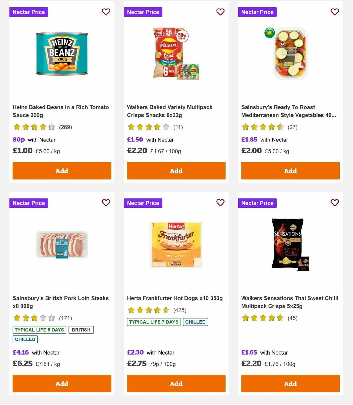
Task: Open reviews via the (45) count on Sensations
Action: click(x=292, y=318)
